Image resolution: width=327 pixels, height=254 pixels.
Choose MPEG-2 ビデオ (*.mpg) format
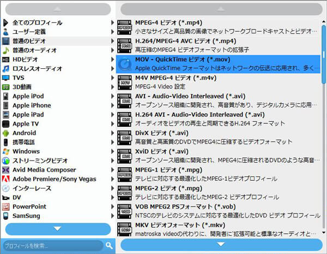point(218,193)
